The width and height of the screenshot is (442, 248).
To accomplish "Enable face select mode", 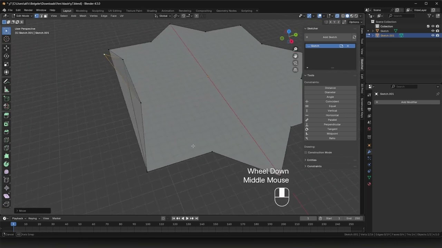I will (45, 16).
